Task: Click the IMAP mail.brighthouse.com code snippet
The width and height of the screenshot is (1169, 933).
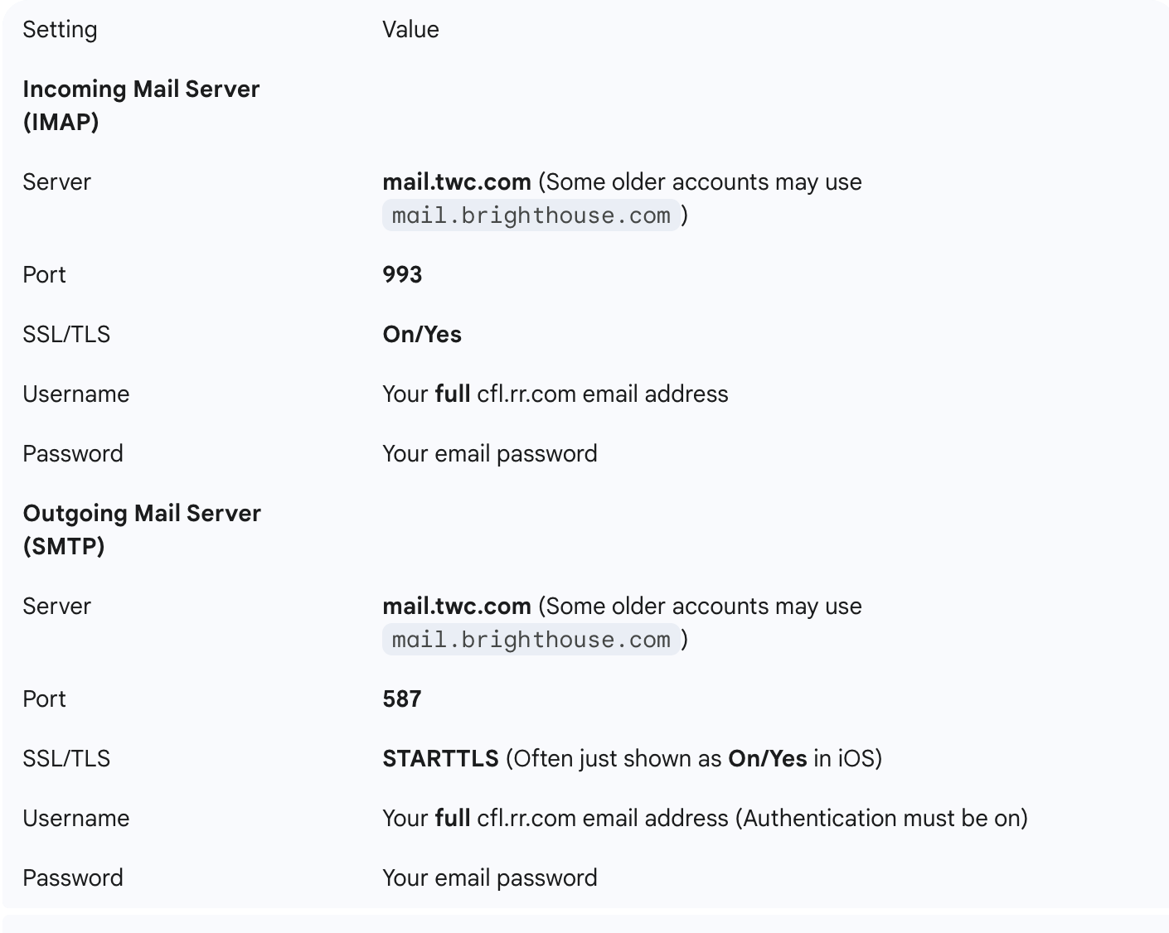Action: click(x=531, y=215)
